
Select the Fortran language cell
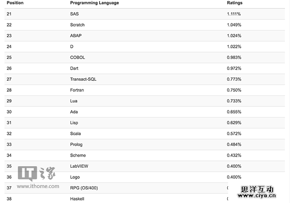point(77,90)
